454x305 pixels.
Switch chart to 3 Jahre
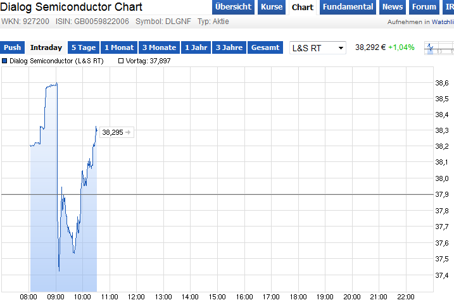[x=229, y=47]
